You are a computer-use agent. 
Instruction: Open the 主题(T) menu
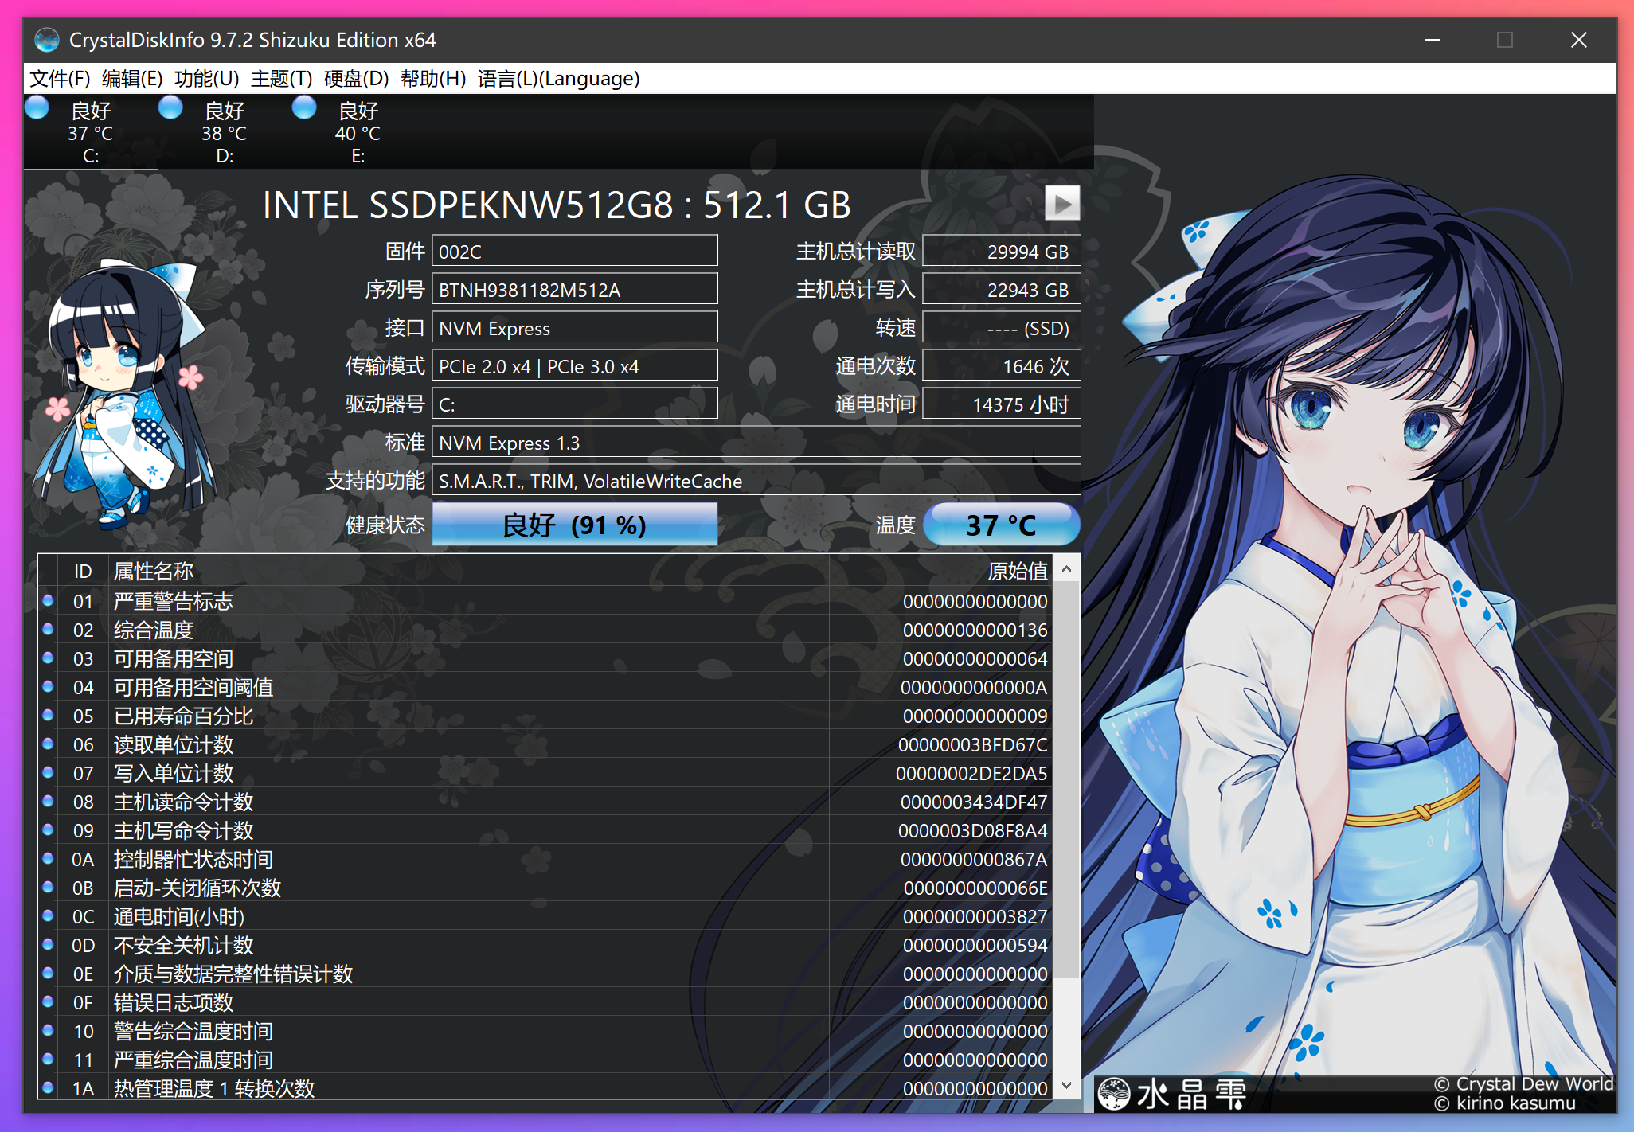[281, 79]
